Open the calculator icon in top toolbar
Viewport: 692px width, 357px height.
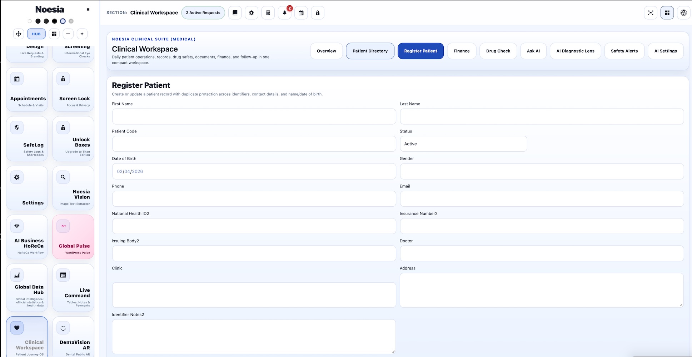(x=268, y=13)
